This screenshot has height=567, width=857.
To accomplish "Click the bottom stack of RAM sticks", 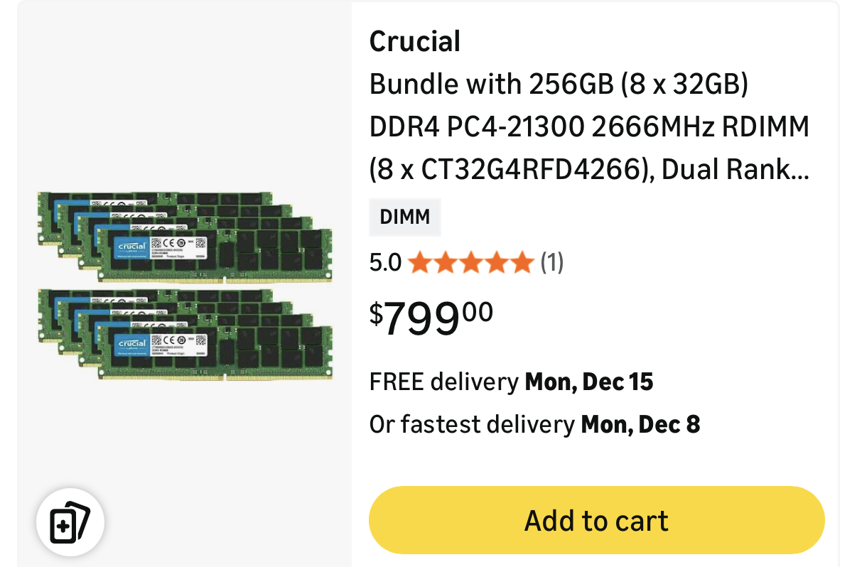I will coord(185,335).
